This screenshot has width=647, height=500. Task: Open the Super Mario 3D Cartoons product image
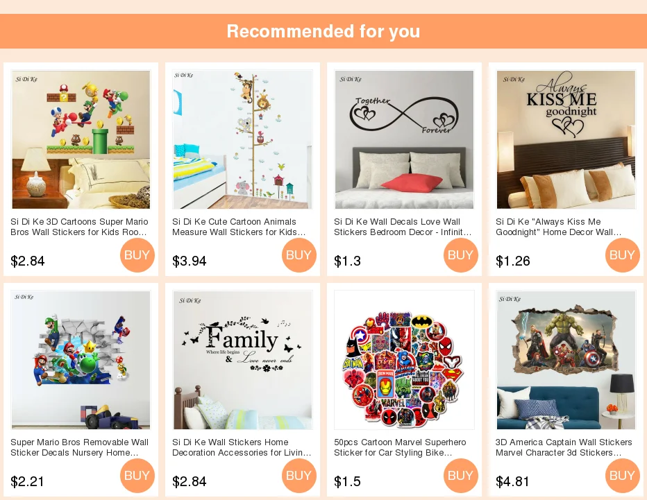pos(81,139)
